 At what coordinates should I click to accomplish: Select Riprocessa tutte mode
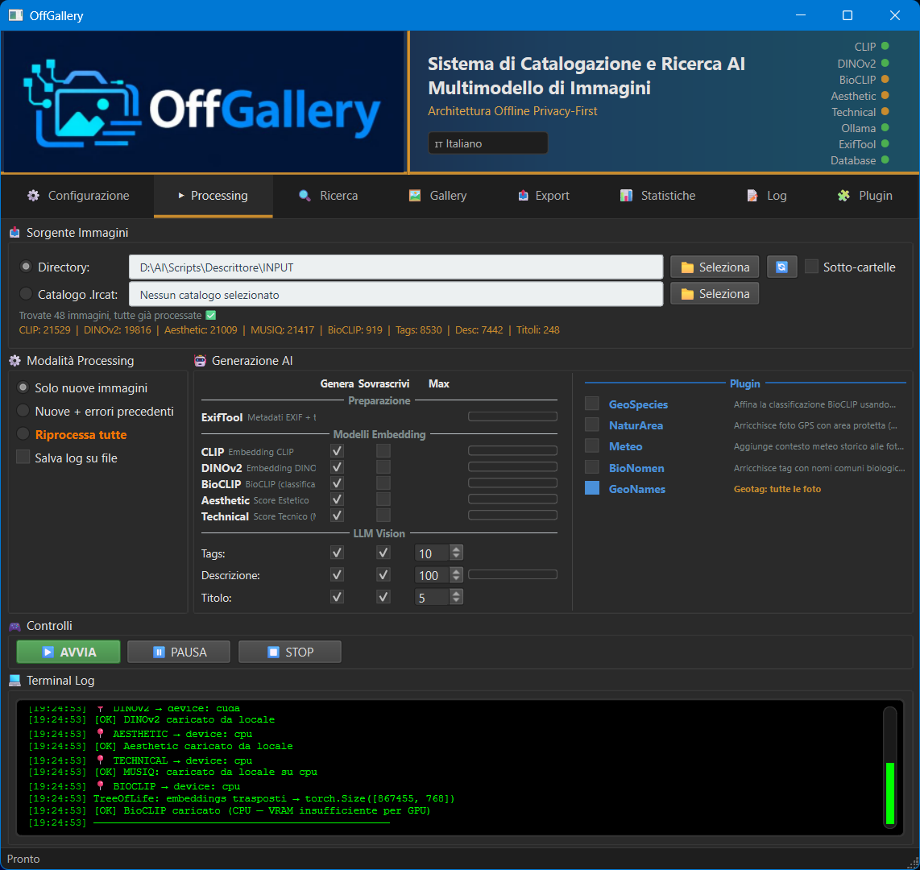point(23,434)
